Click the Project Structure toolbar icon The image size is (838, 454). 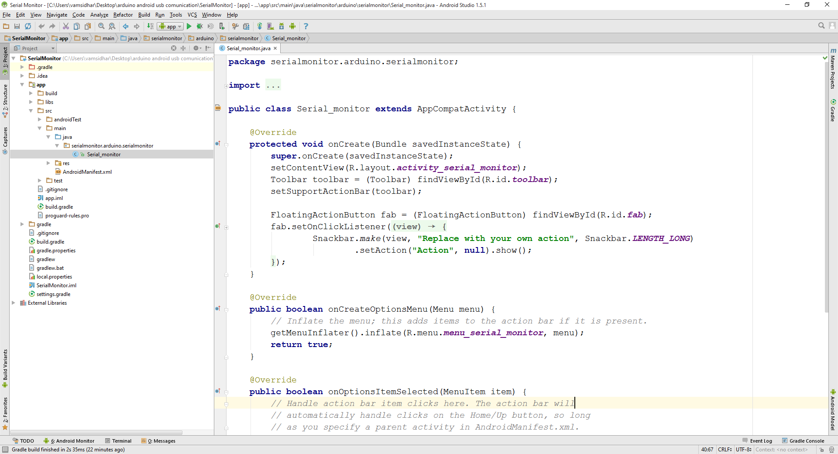point(246,26)
